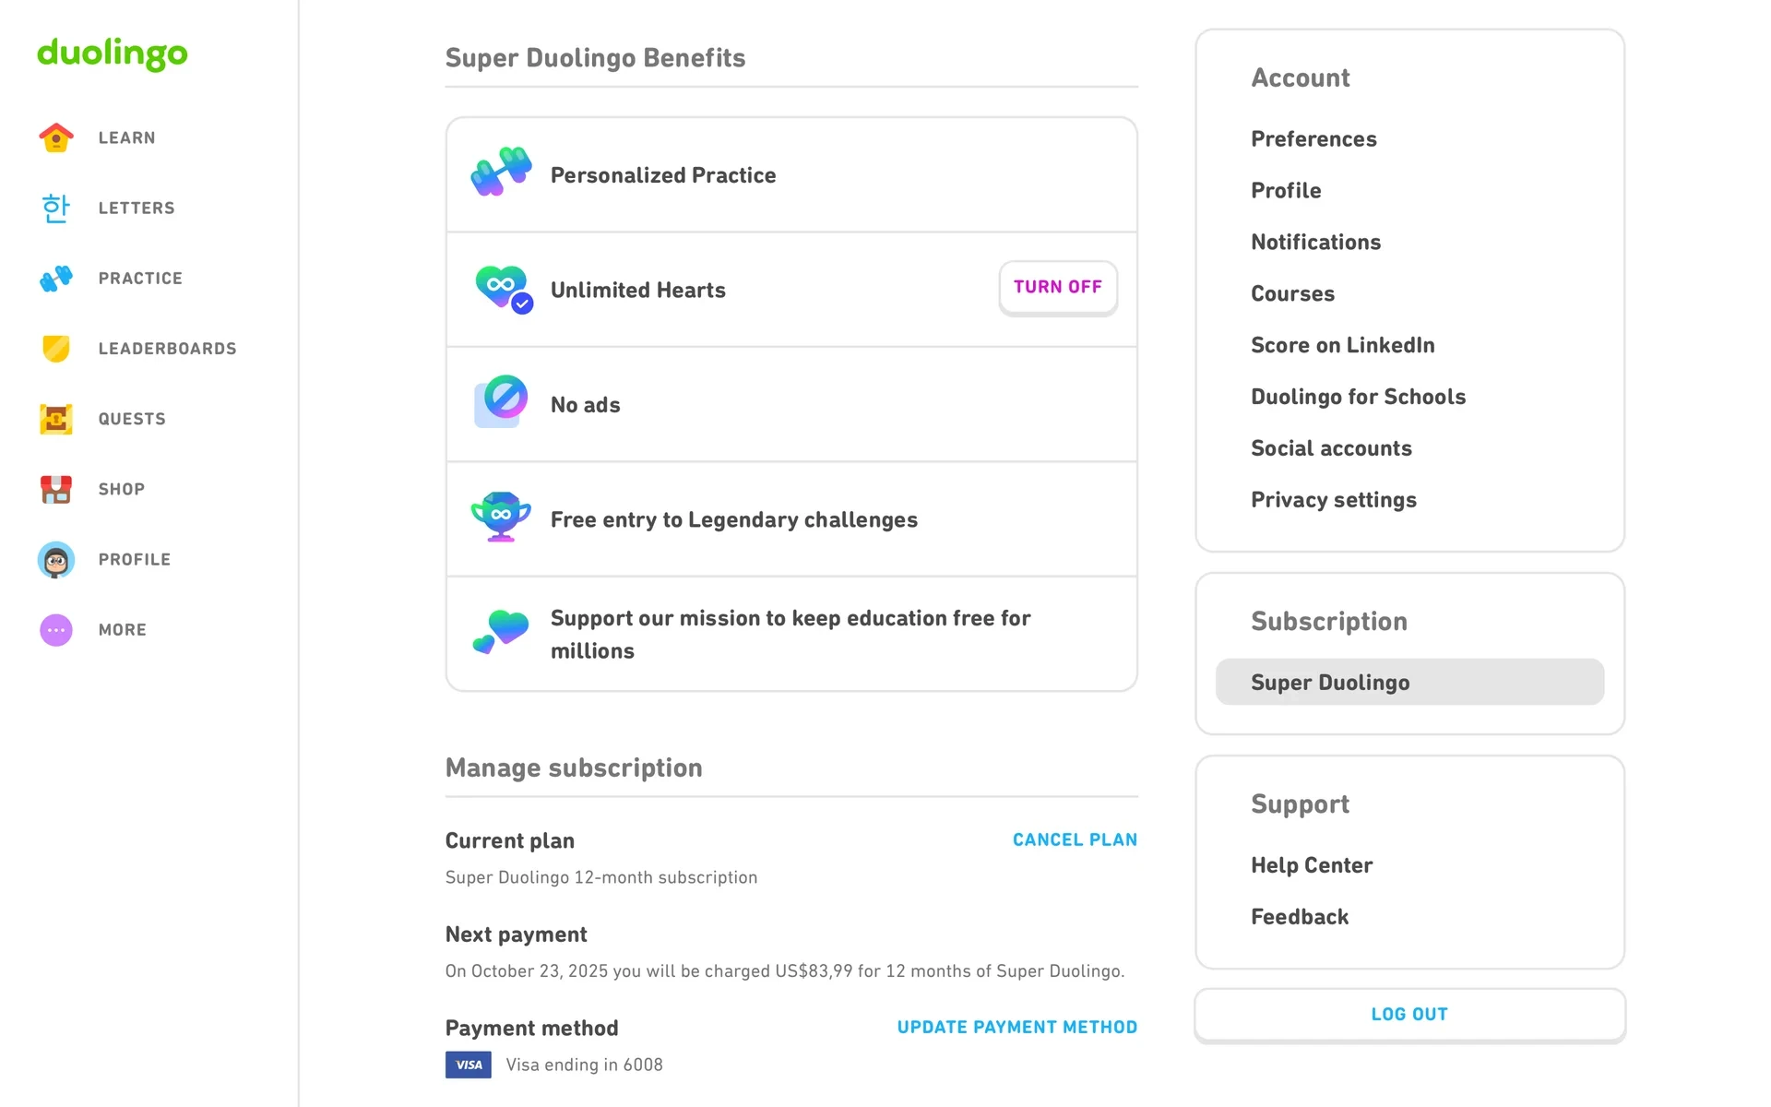Click the Duolingo logo
Screen dimensions: 1771x1107
pyautogui.click(x=113, y=54)
